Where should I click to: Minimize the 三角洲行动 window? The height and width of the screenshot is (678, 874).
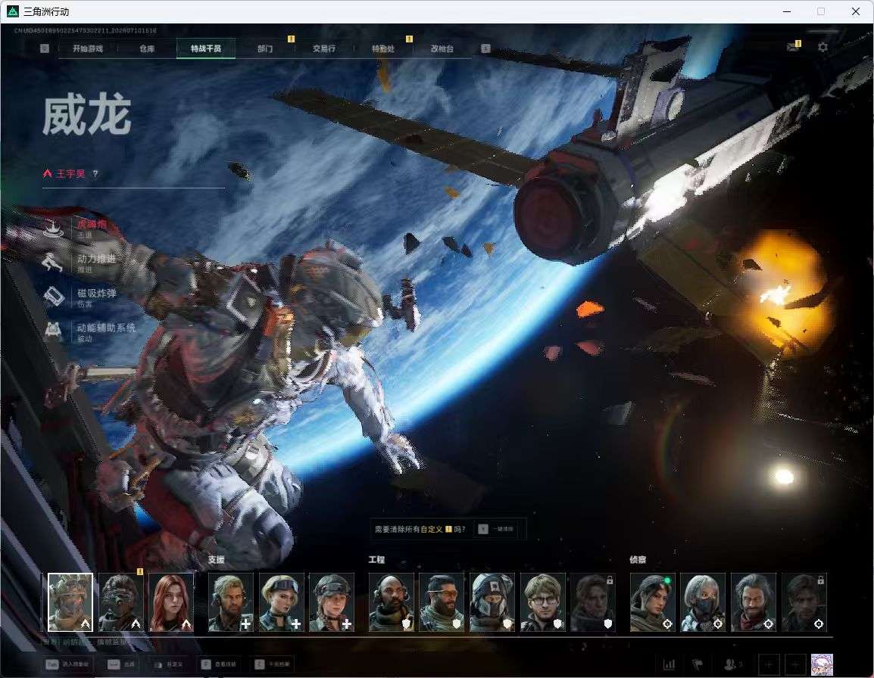pos(787,11)
